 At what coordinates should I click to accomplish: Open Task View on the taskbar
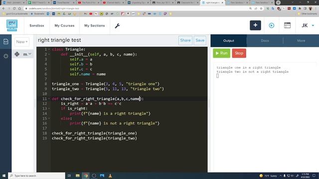pos(69,176)
